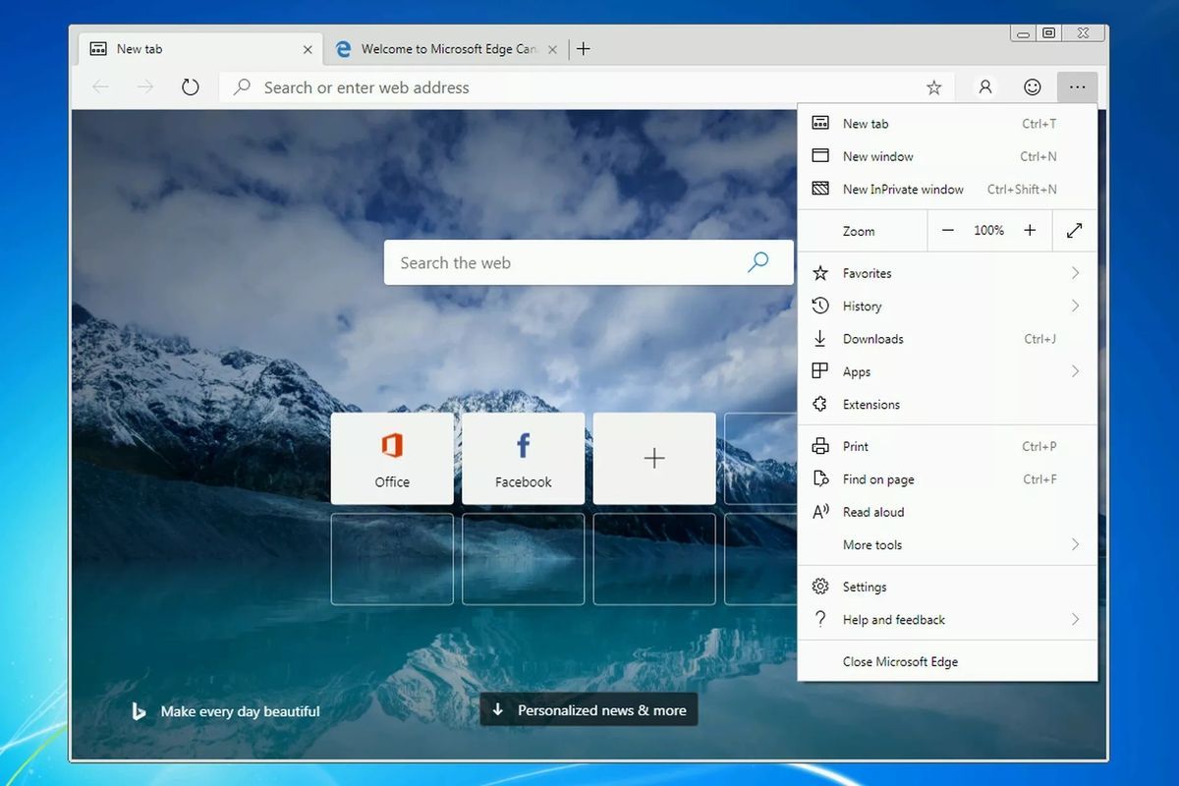Viewport: 1179px width, 786px height.
Task: Click the page refresh icon
Action: coord(190,86)
